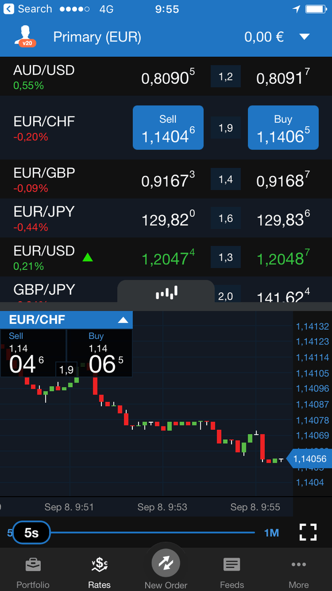Tap AUD/USD buy price 0,8091
Screen dimensions: 332x591
(283, 77)
